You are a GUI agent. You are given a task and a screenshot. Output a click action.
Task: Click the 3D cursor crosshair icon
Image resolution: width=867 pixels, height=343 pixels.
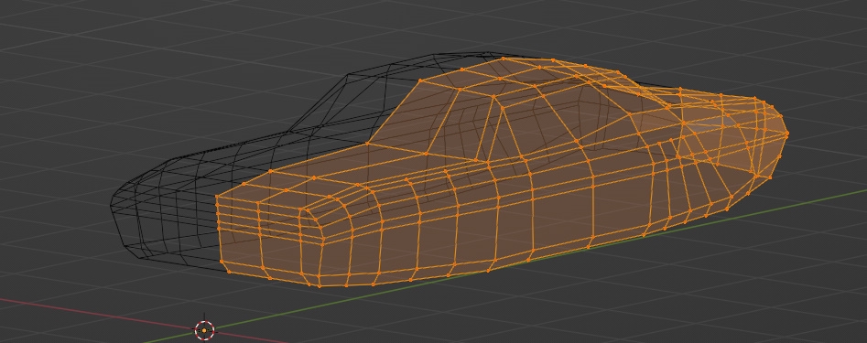point(204,330)
